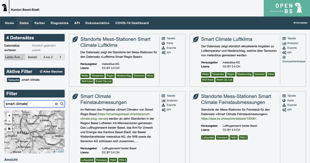Image resolution: width=310 pixels, height=163 pixels.
Task: Follow the smartregiobasel.ch pilot link
Action: click(x=115, y=116)
